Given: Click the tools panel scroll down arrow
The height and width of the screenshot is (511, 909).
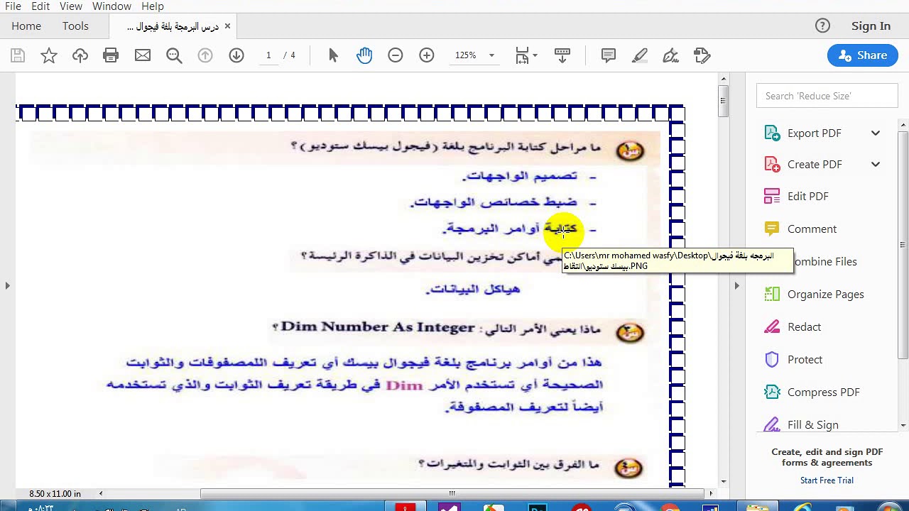Looking at the screenshot, I should [903, 425].
